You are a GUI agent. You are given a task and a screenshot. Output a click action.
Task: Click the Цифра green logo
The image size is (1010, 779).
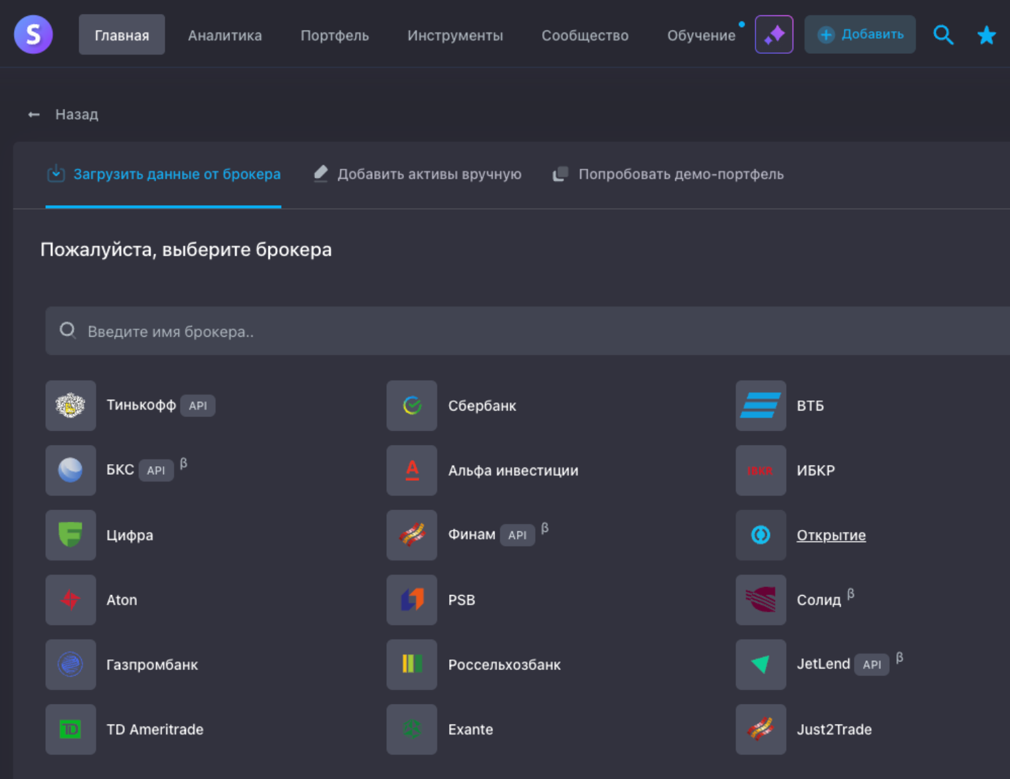(70, 535)
